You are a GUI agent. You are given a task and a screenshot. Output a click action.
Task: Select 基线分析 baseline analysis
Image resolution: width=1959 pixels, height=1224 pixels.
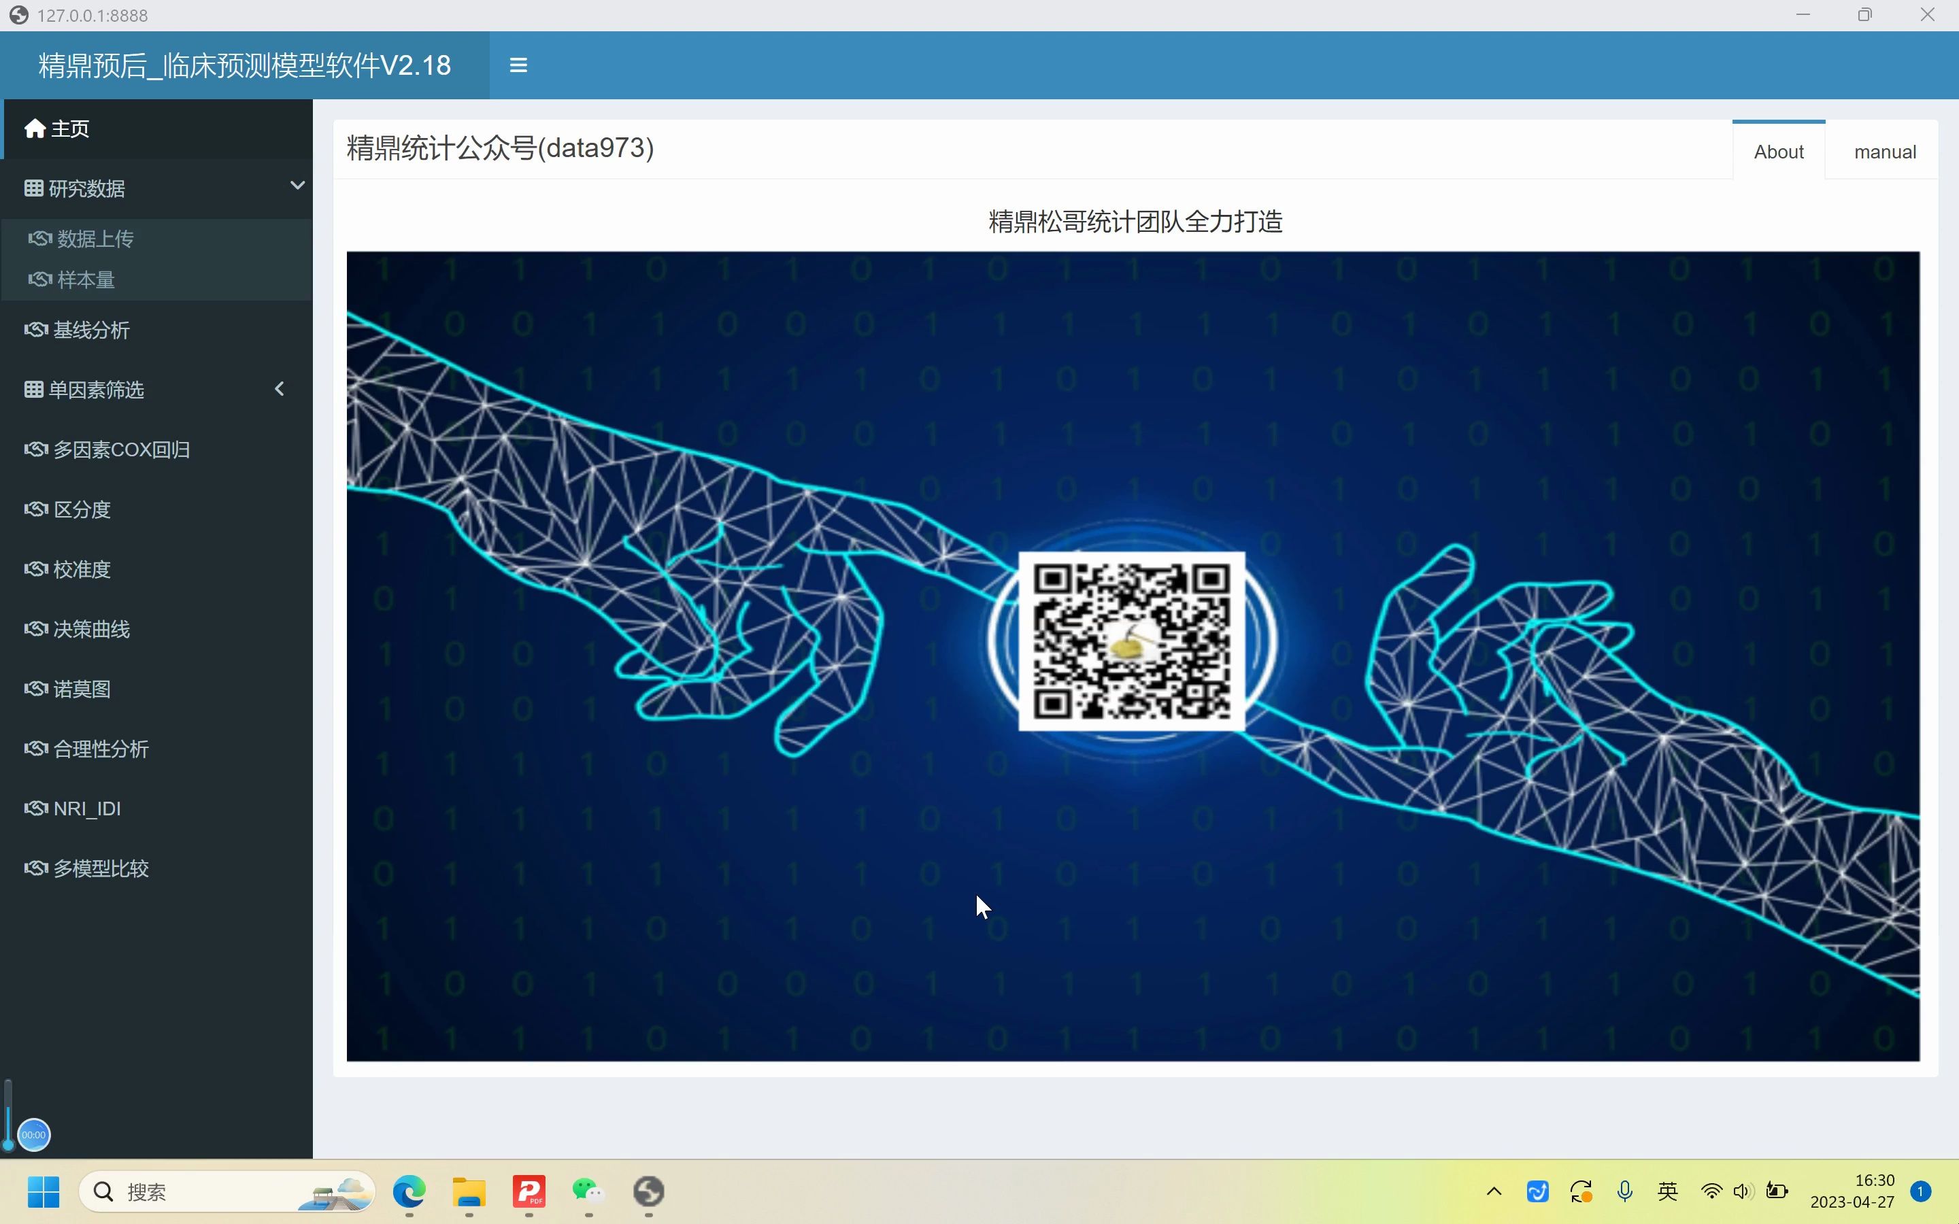[x=90, y=330]
